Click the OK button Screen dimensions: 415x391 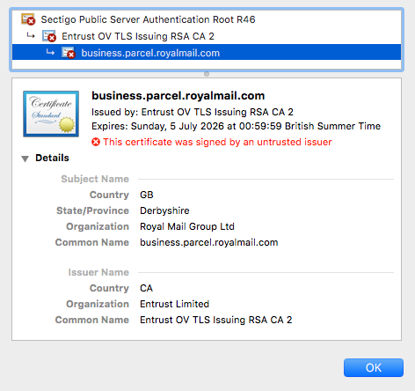pos(374,367)
